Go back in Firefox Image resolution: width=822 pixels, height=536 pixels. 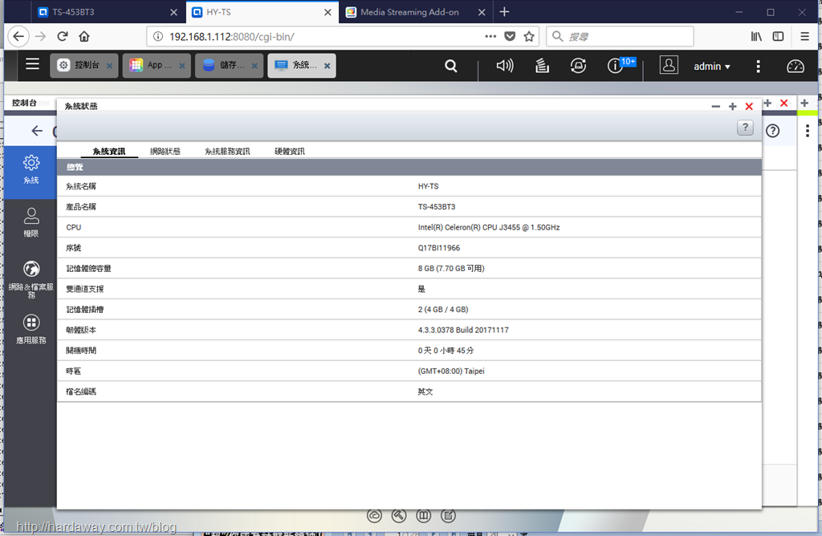click(x=18, y=36)
